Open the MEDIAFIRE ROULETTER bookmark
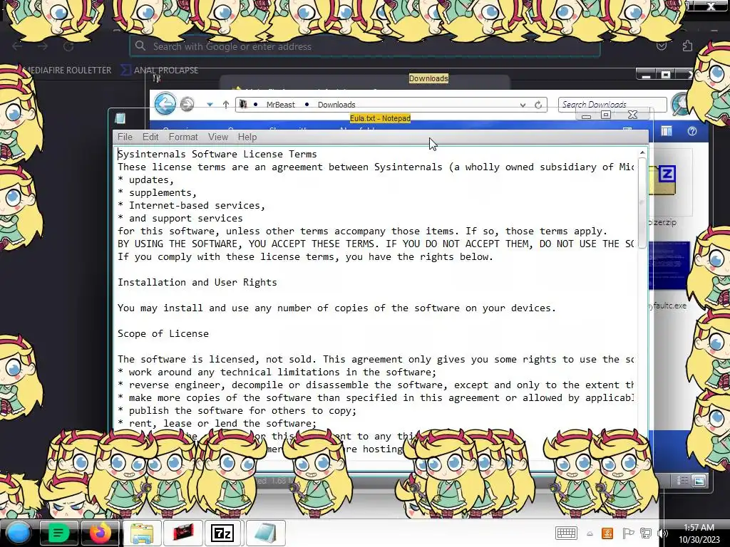The height and width of the screenshot is (547, 730). point(67,71)
